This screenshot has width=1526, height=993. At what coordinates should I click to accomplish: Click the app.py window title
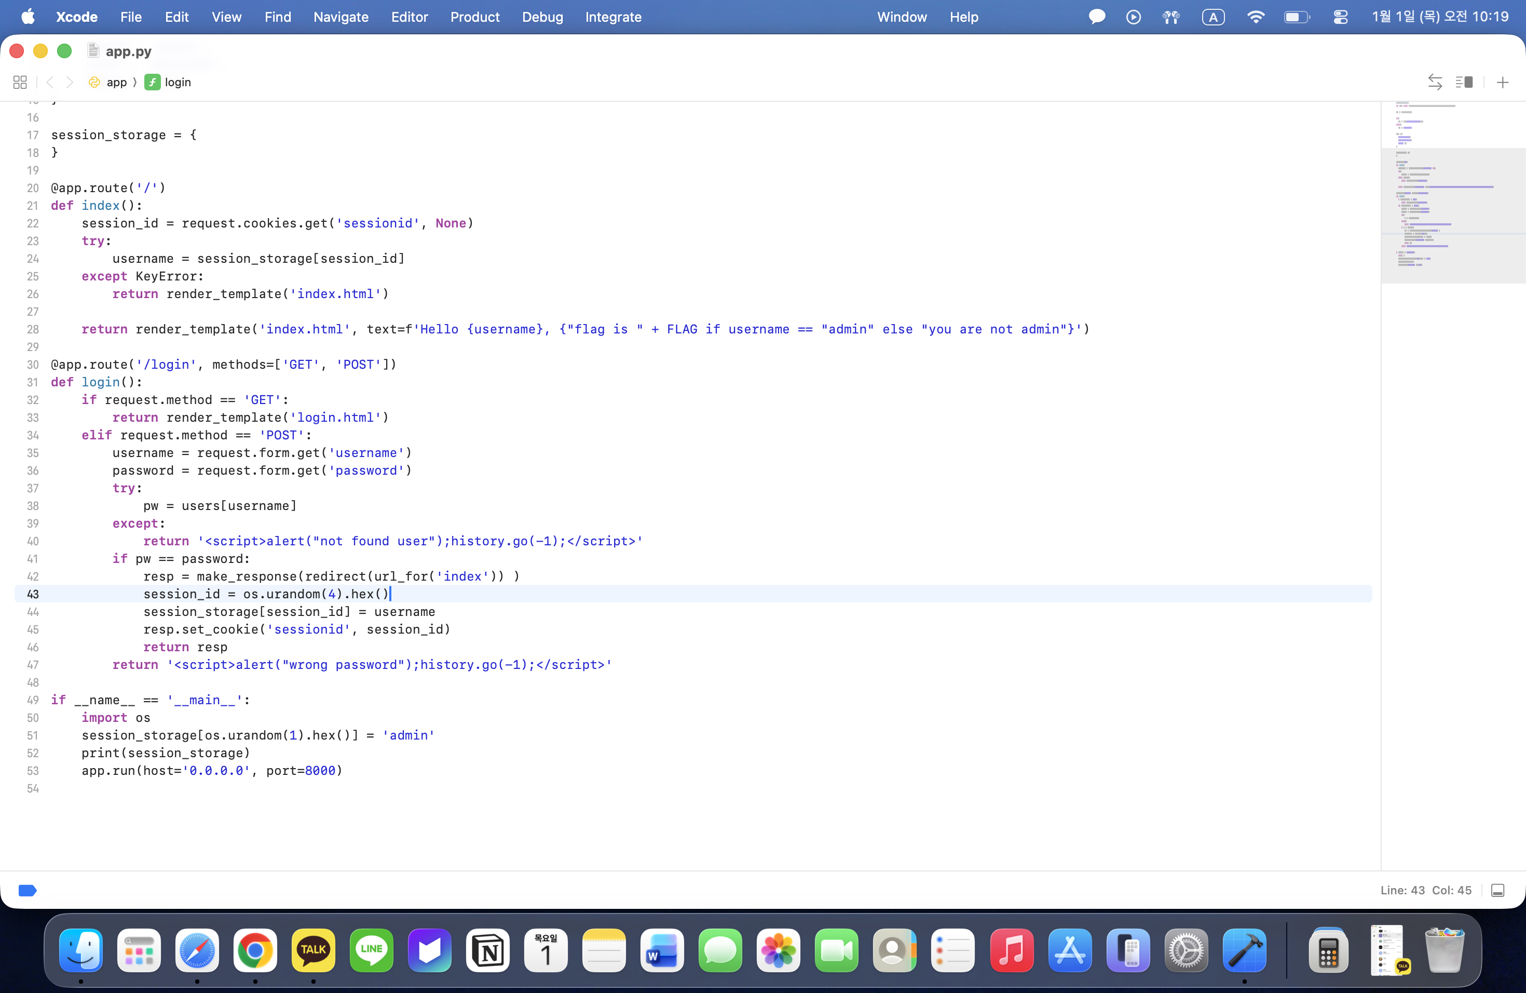(128, 51)
